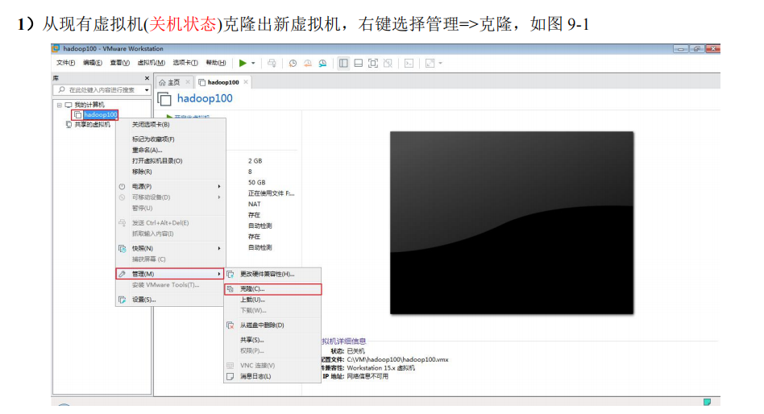
Task: Choose VNC 连接(V) in the submenu
Action: pyautogui.click(x=272, y=366)
